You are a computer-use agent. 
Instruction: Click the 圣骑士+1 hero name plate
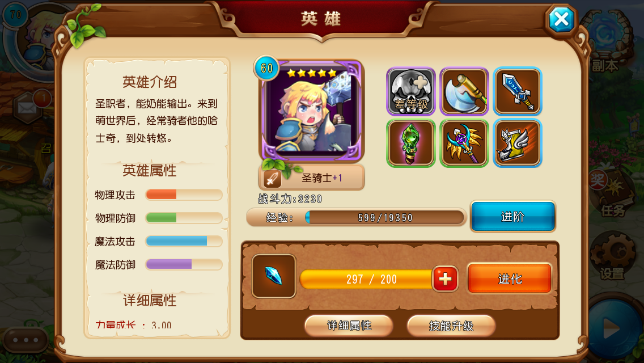click(x=312, y=178)
